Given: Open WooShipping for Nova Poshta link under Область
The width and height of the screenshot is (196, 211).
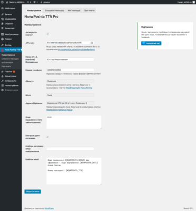Looking at the screenshot, I should coord(79,88).
